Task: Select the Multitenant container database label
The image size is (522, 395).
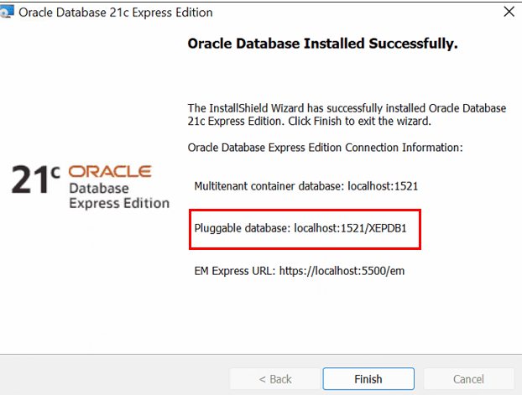Action: tap(269, 186)
